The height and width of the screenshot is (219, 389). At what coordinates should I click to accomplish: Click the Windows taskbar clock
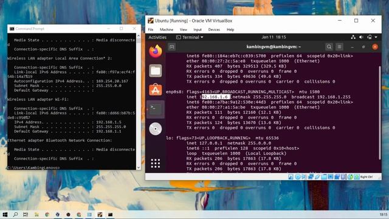pyautogui.click(x=384, y=215)
